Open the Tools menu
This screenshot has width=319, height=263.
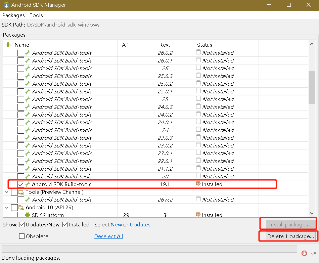[x=36, y=15]
